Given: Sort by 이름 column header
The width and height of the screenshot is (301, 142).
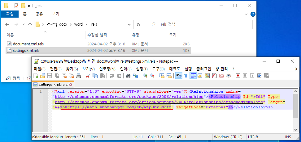Looking at the screenshot, I should (x=45, y=35).
